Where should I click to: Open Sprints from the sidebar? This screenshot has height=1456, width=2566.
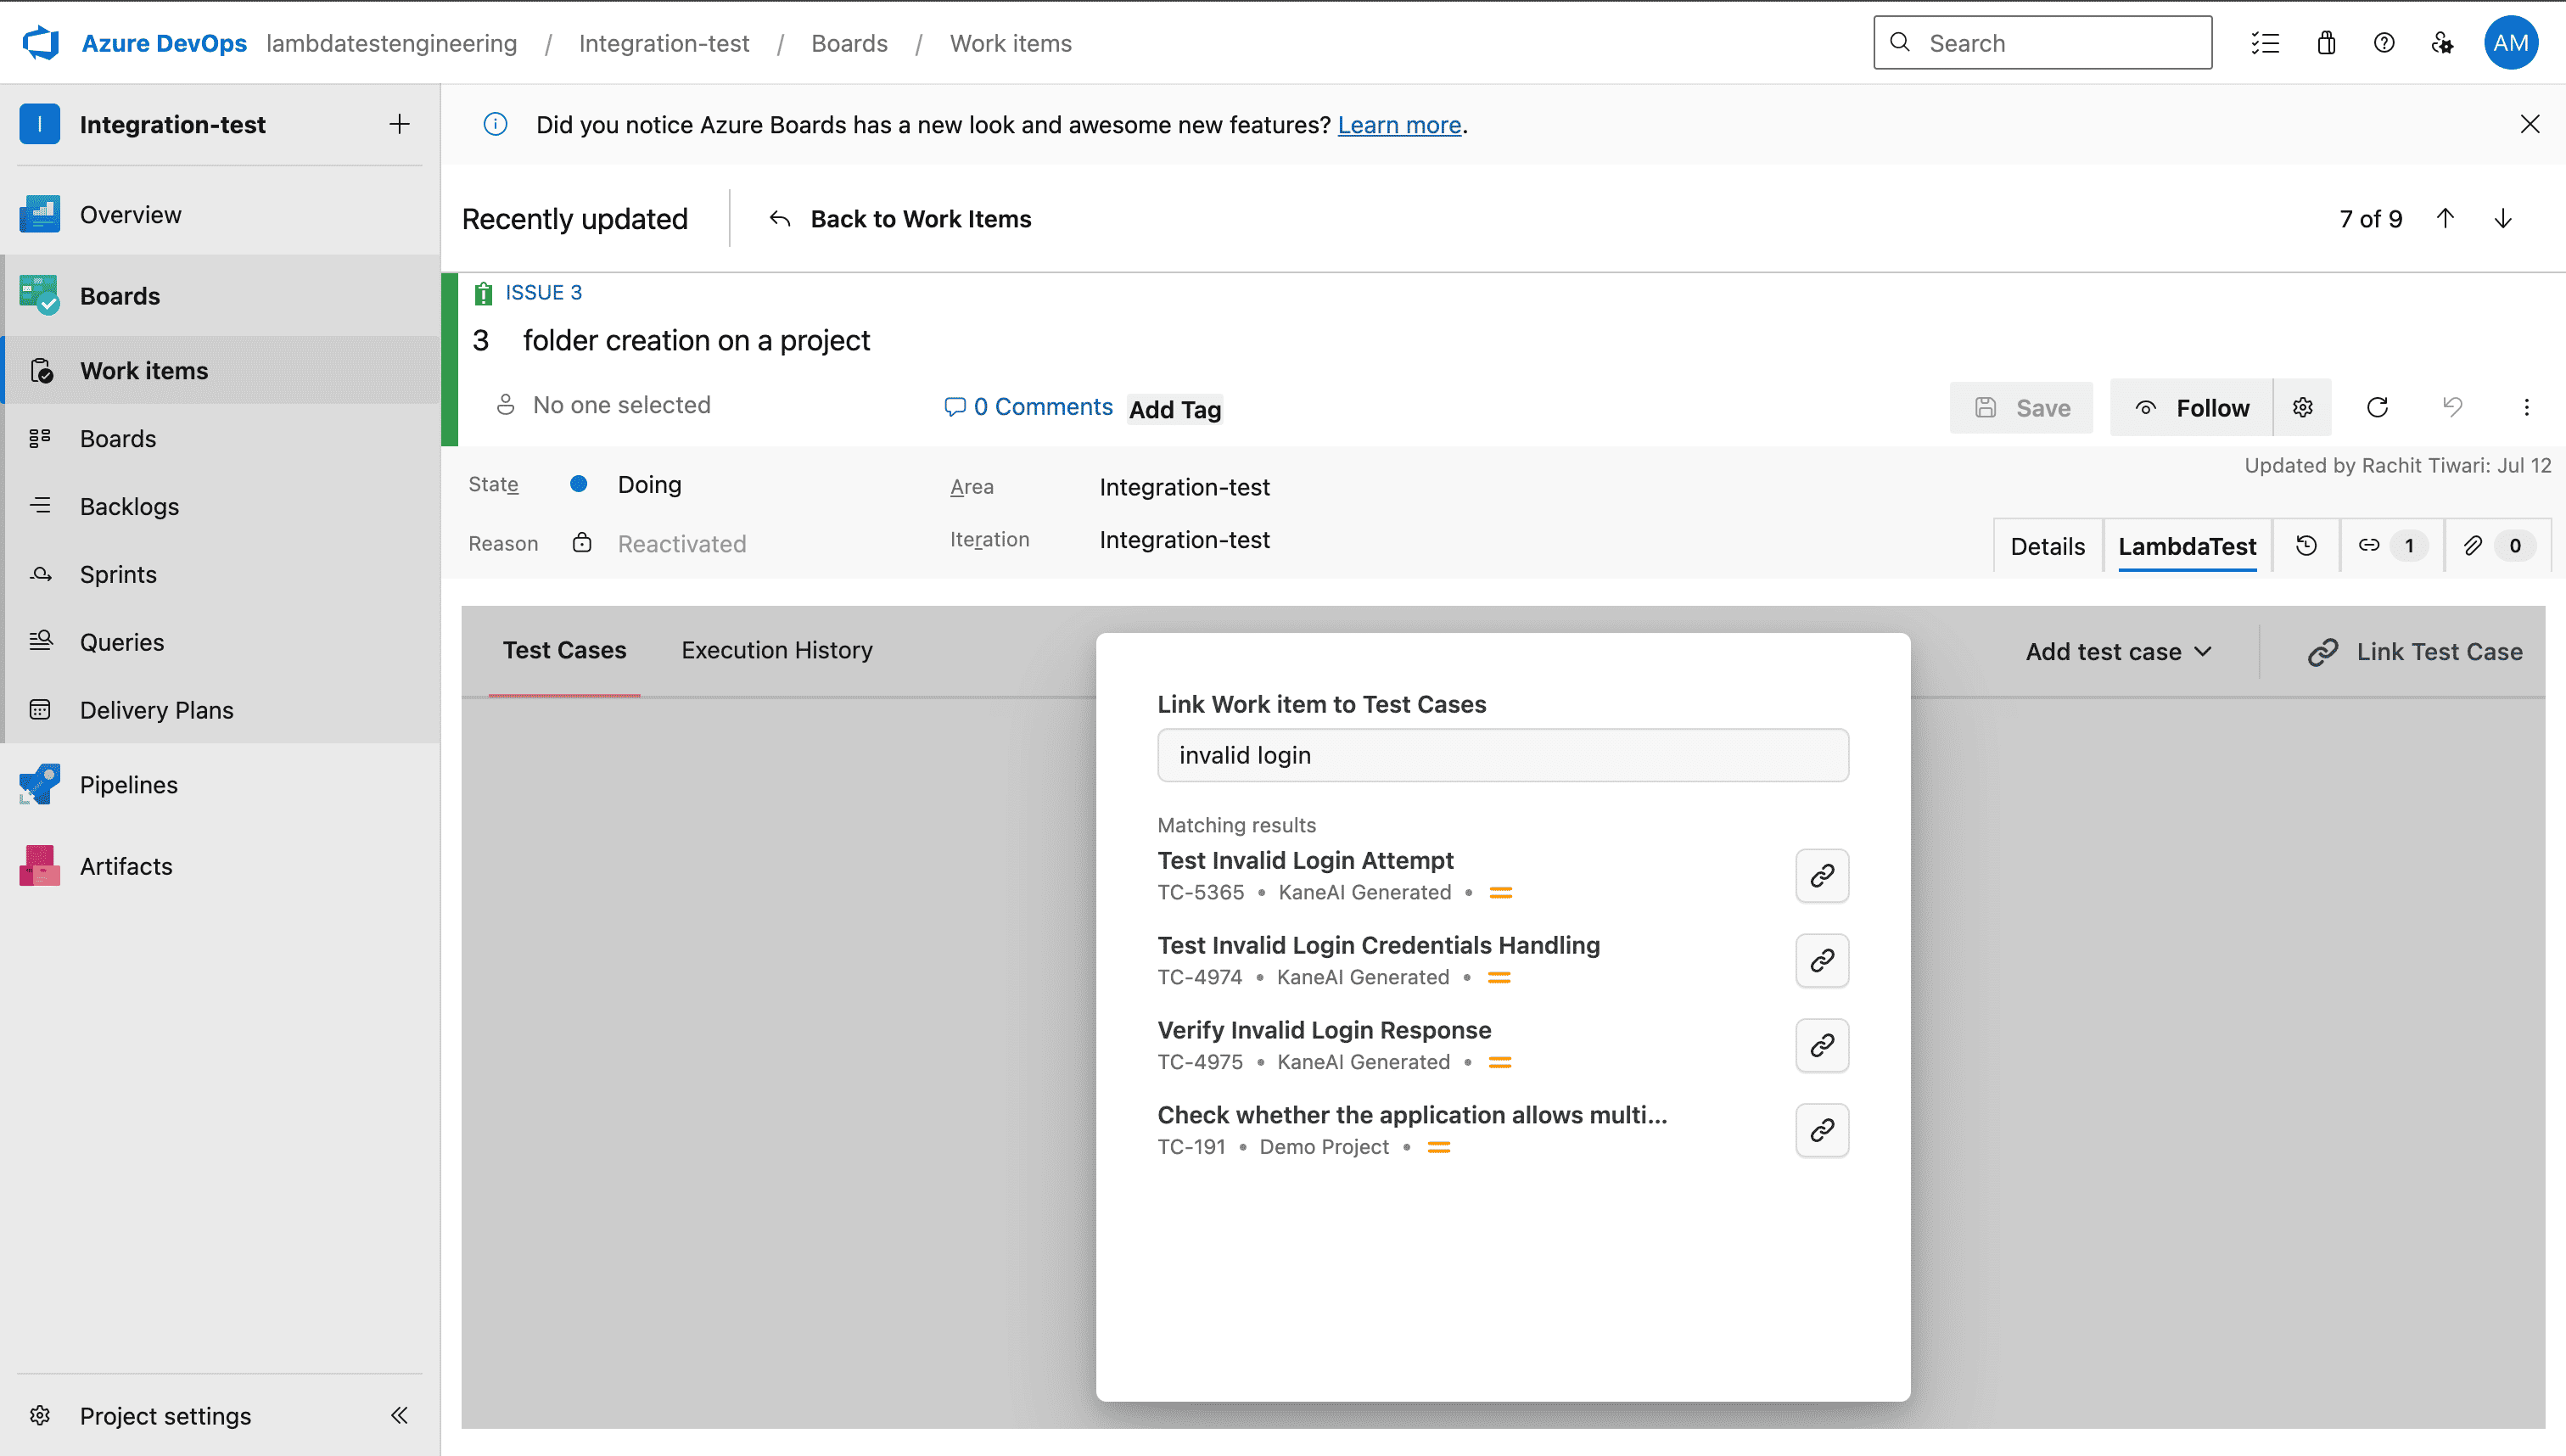point(117,574)
